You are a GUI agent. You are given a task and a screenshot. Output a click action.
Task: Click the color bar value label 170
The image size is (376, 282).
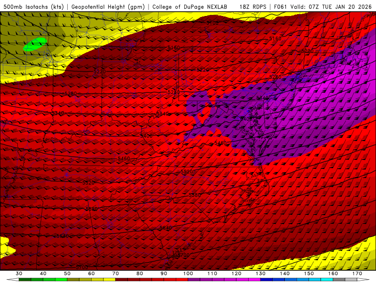357,274
